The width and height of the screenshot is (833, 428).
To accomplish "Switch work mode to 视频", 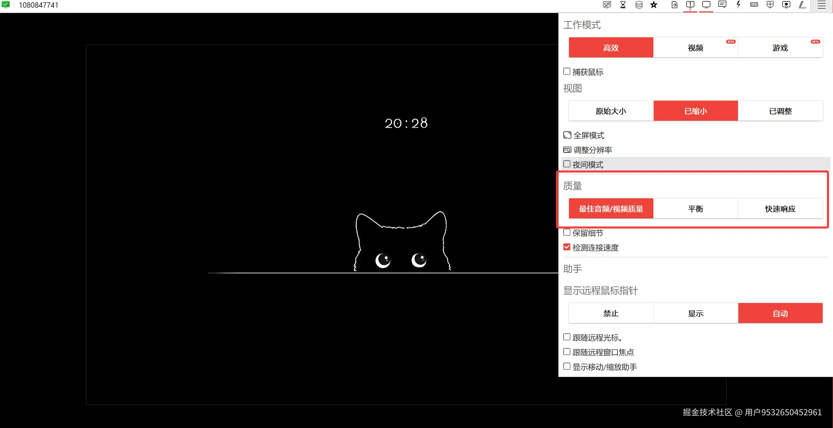I will coord(695,48).
